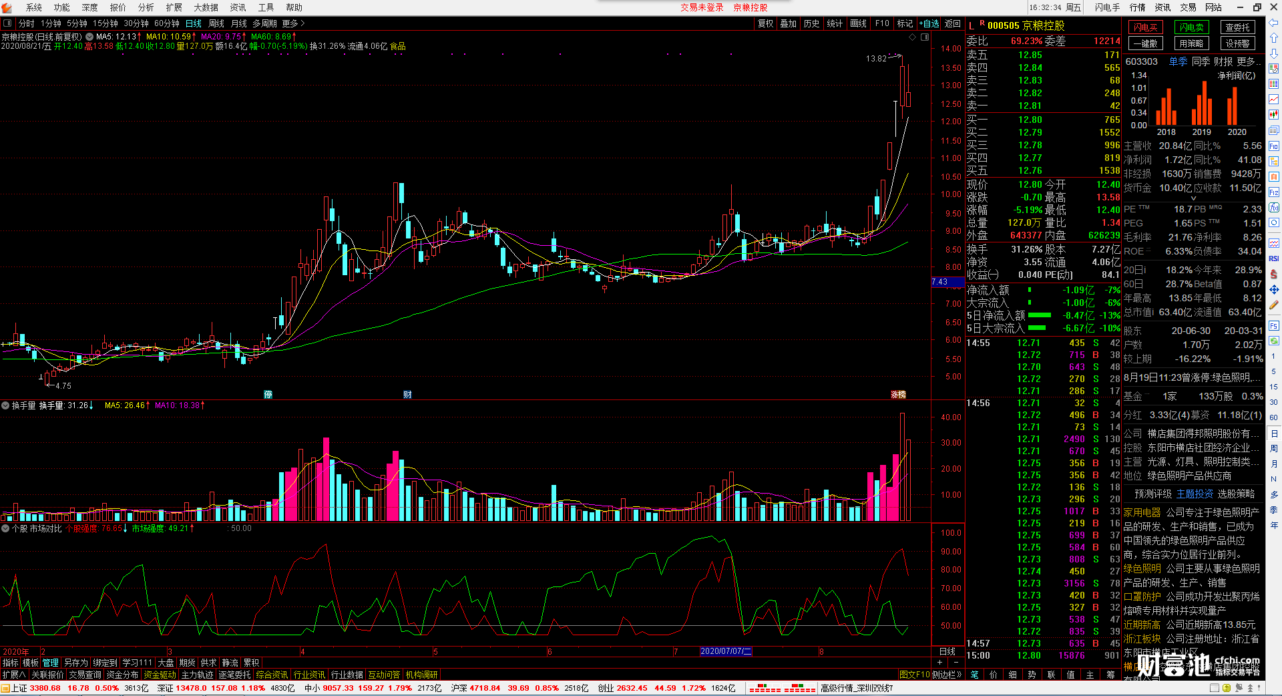Screen dimensions: 1282x696
Task: Add stock to watchlist with +自选
Action: click(x=929, y=23)
